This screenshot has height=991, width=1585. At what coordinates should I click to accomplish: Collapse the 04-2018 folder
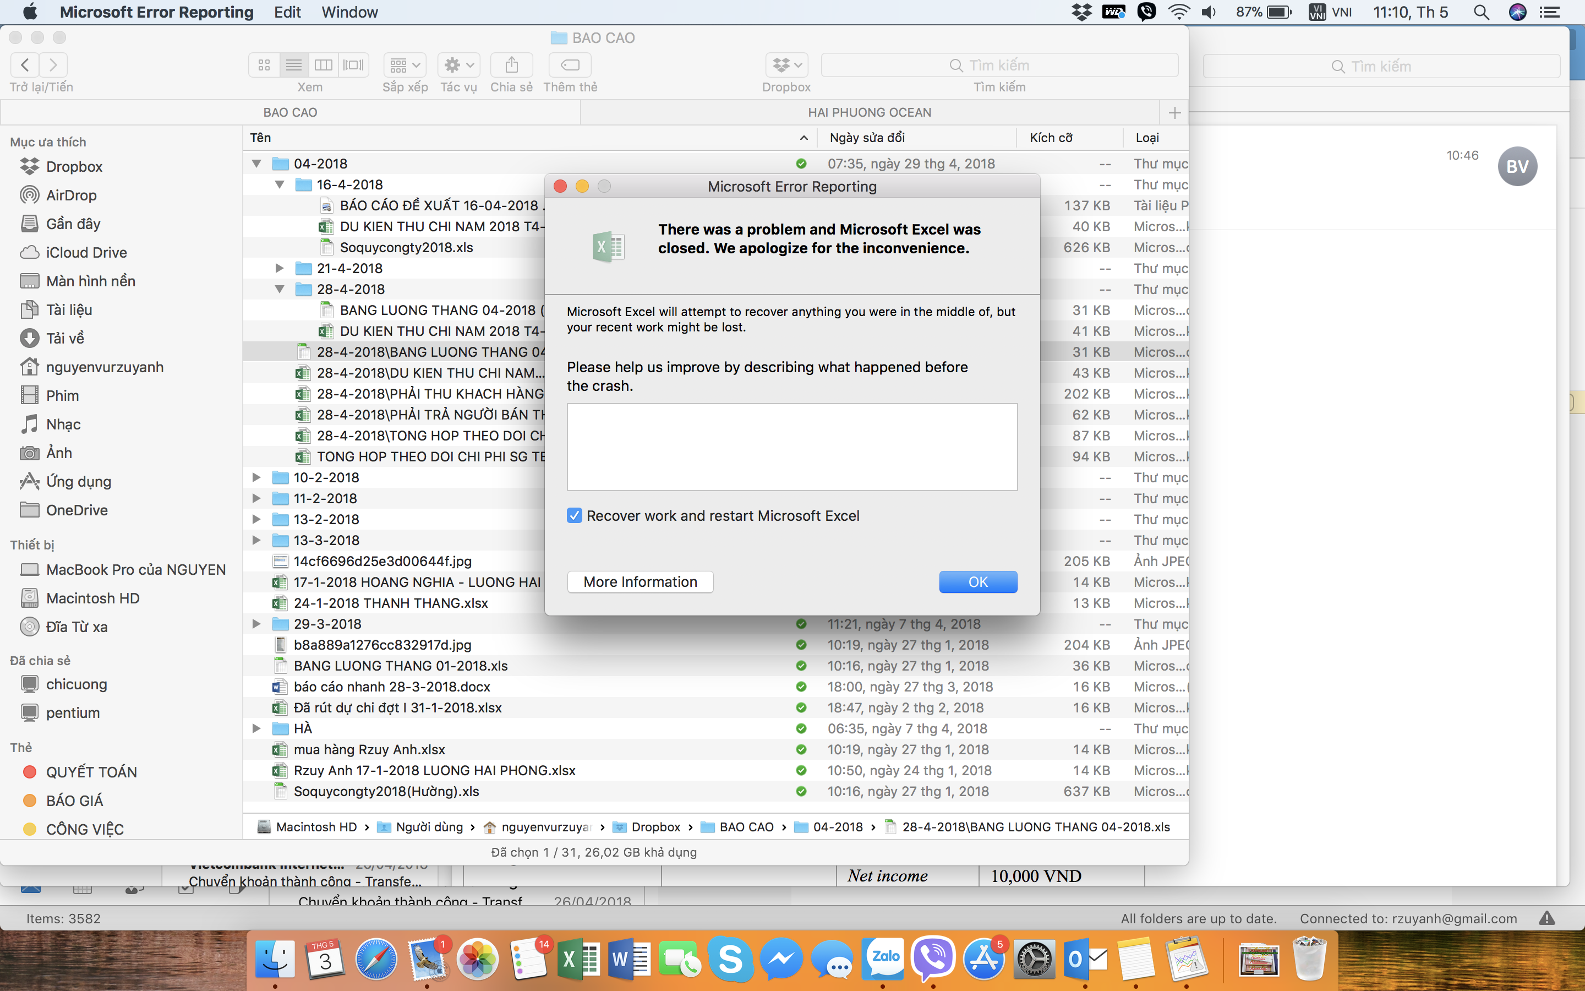tap(257, 164)
